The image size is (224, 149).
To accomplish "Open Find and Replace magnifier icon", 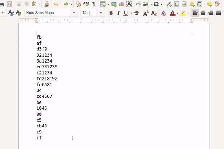I will [78, 4].
